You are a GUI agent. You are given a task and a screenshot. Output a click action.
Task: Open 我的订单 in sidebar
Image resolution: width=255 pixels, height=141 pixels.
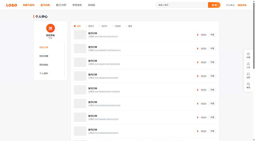44,47
